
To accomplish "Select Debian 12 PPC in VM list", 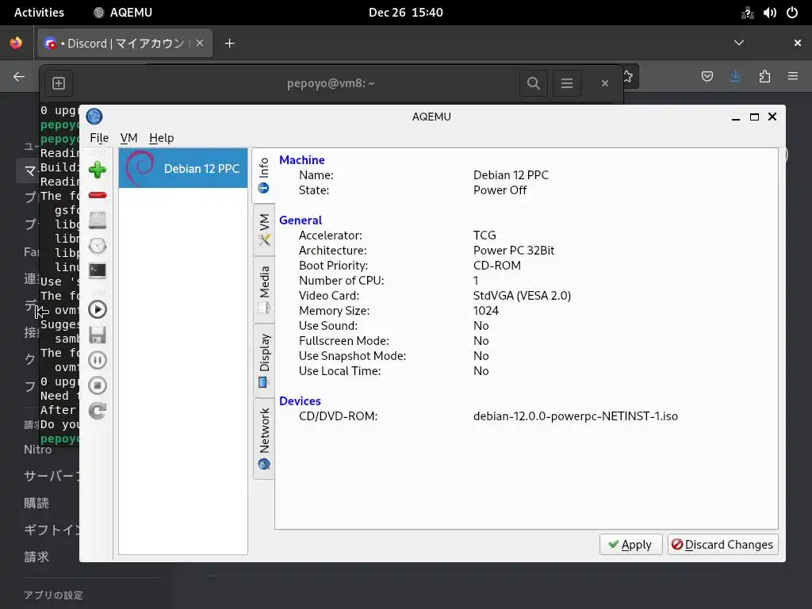I will 183,168.
